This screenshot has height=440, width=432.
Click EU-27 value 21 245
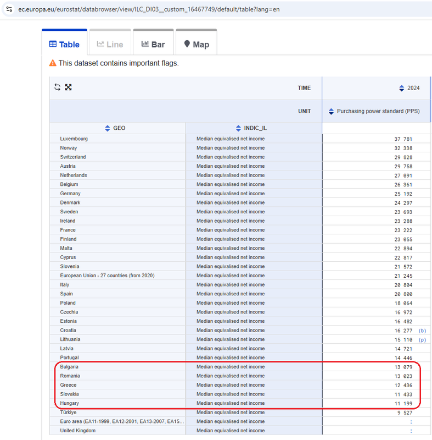click(403, 276)
